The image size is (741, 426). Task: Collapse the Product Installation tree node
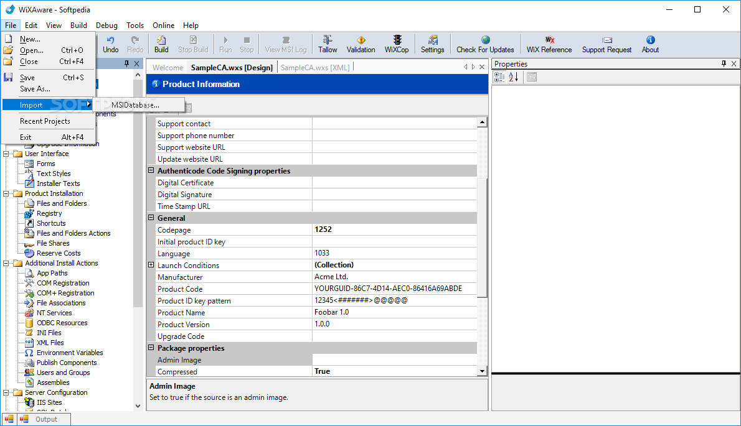[6, 193]
